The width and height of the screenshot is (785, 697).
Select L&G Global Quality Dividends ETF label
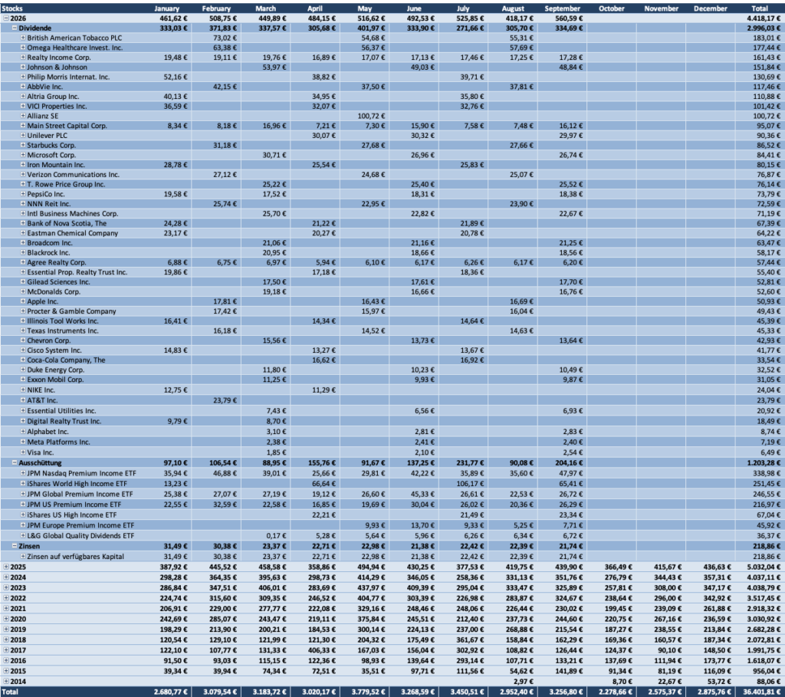tap(80, 536)
